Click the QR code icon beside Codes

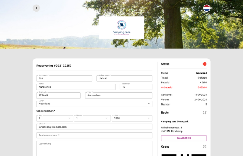click(205, 147)
